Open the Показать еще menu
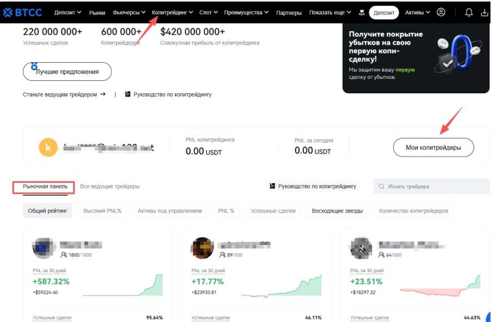 click(x=330, y=12)
